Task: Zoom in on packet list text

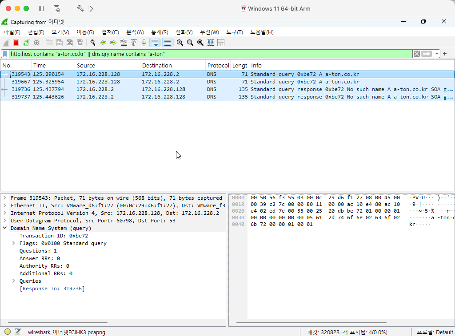Action: pyautogui.click(x=180, y=43)
